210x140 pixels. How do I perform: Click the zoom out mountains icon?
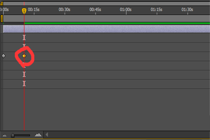point(5,135)
